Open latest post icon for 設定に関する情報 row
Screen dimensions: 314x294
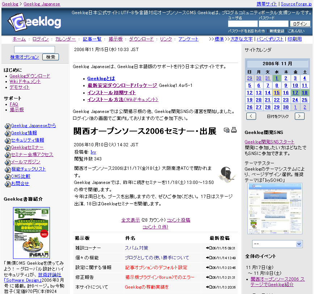point(209,268)
